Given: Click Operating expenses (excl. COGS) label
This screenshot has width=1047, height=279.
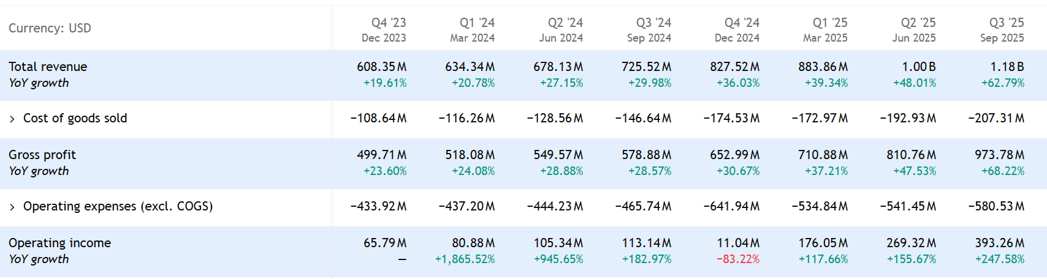Looking at the screenshot, I should [x=118, y=206].
